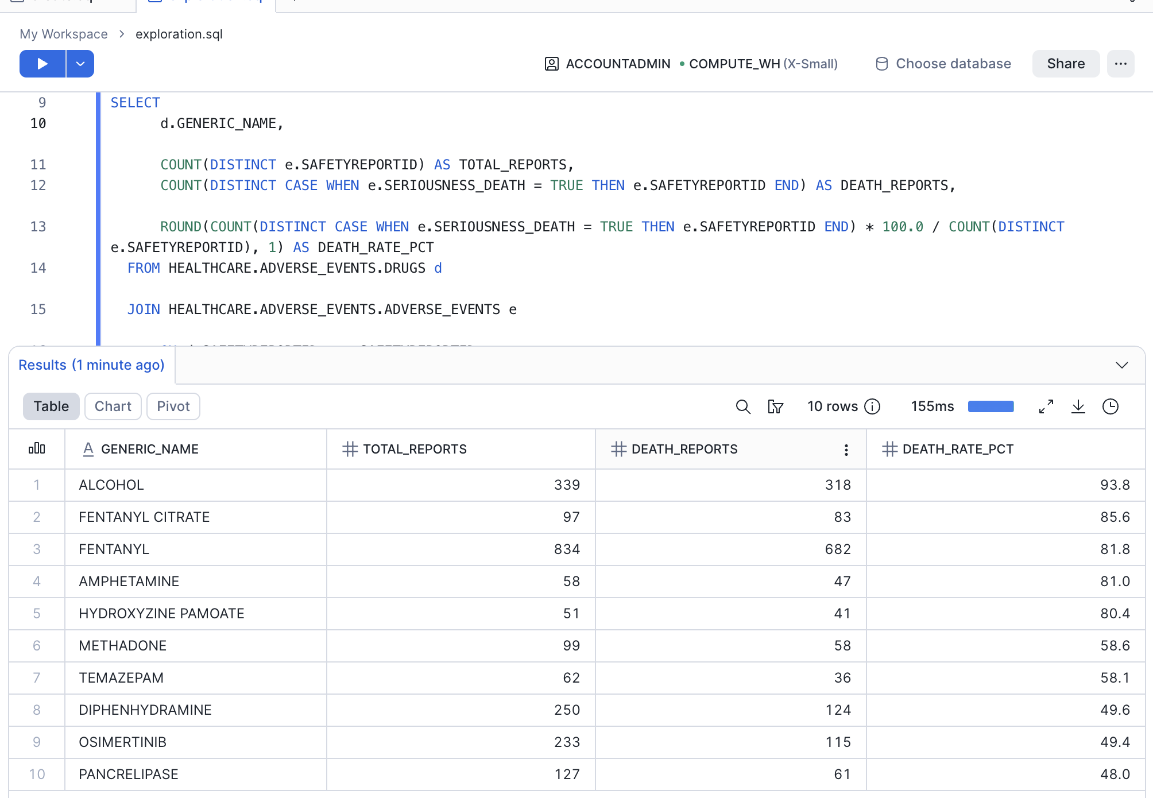The image size is (1153, 798).
Task: Click the Share button
Action: pos(1066,64)
